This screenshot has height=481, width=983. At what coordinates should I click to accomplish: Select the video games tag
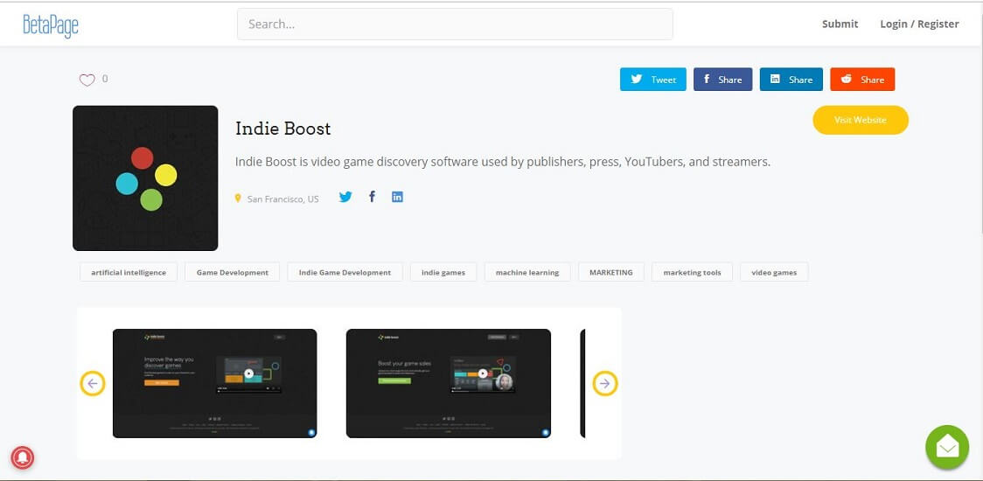coord(774,272)
